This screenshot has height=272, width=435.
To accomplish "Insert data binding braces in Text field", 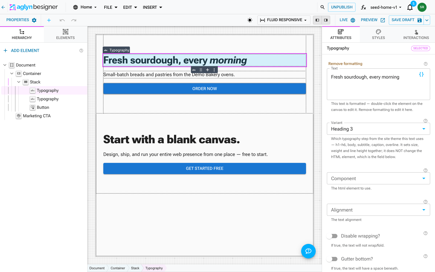I will pos(421,74).
